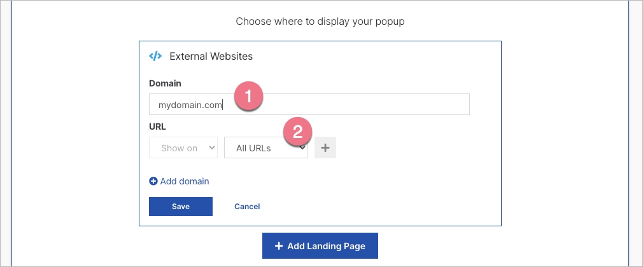Screen dimensions: 643x267
Task: Click the 'External Websites' panel title
Action: [x=211, y=56]
